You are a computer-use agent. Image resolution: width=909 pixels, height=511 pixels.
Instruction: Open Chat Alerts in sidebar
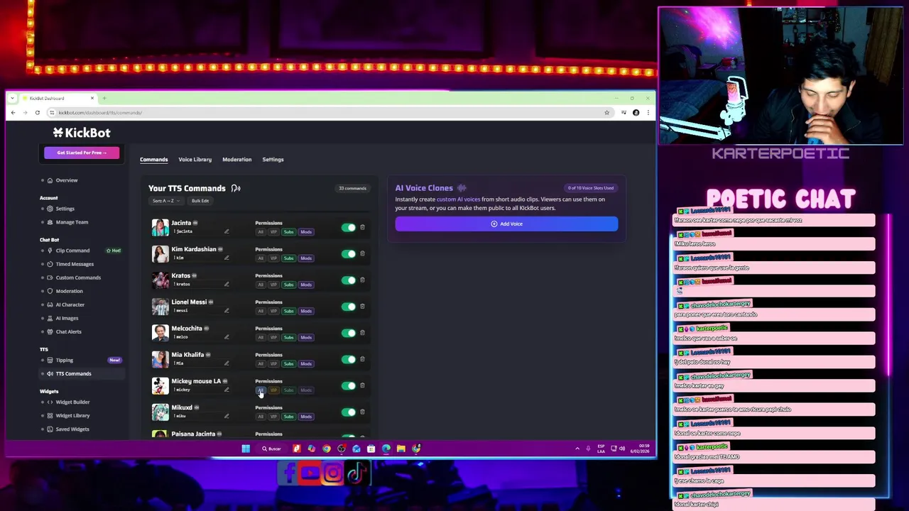point(68,331)
